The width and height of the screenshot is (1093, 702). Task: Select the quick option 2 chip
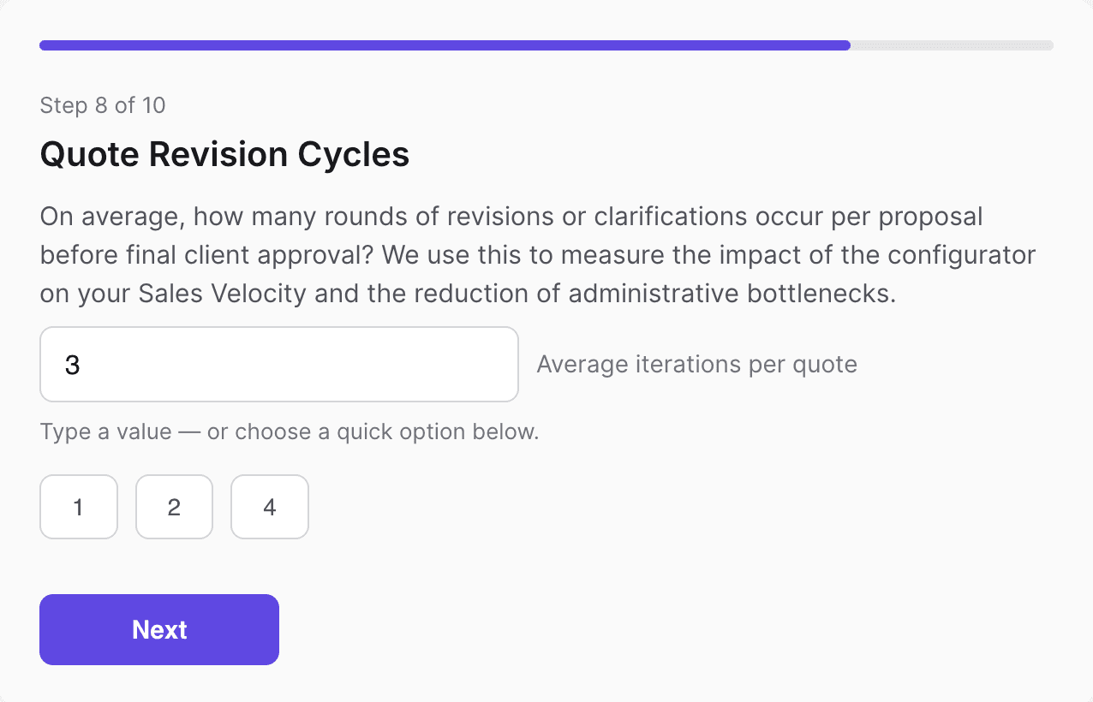pyautogui.click(x=174, y=508)
